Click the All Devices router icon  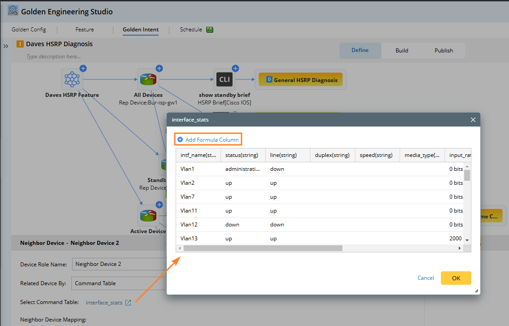[x=148, y=80]
